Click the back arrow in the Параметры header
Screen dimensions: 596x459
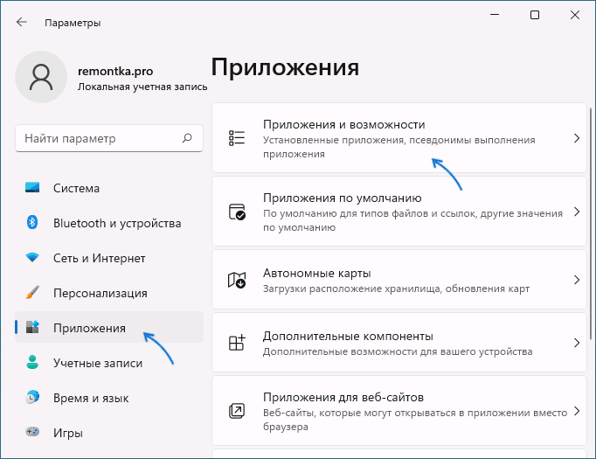22,22
